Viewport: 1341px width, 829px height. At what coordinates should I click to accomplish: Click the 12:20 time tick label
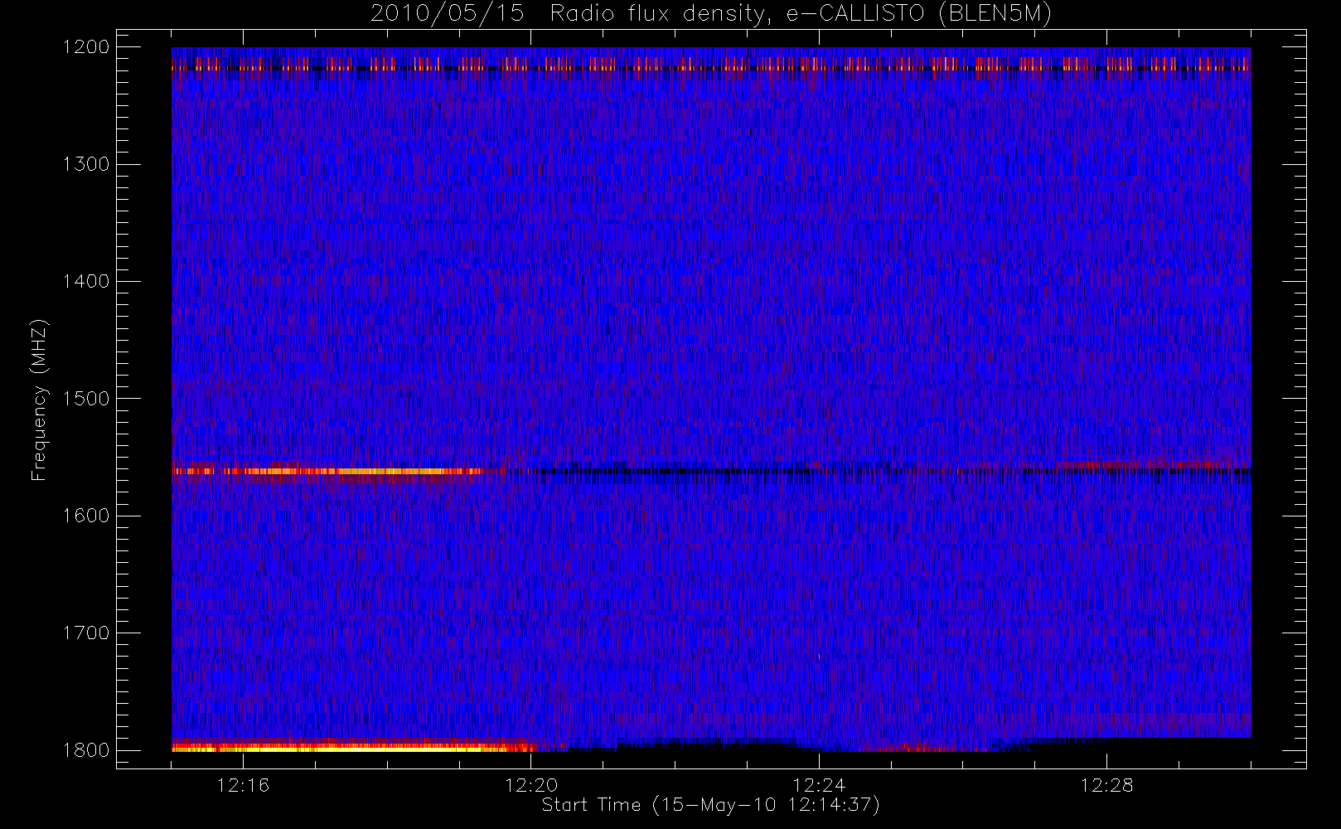coord(531,785)
